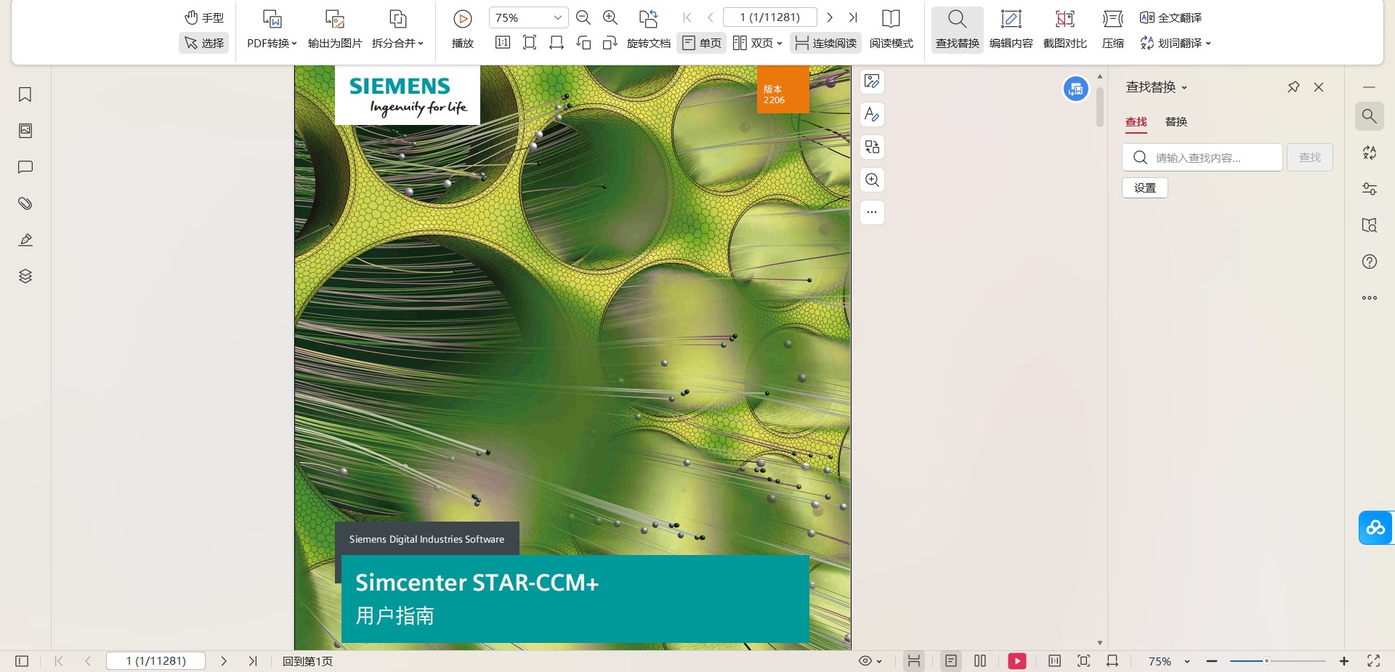Pin the 查找替换 panel
The width and height of the screenshot is (1395, 672).
(1293, 87)
